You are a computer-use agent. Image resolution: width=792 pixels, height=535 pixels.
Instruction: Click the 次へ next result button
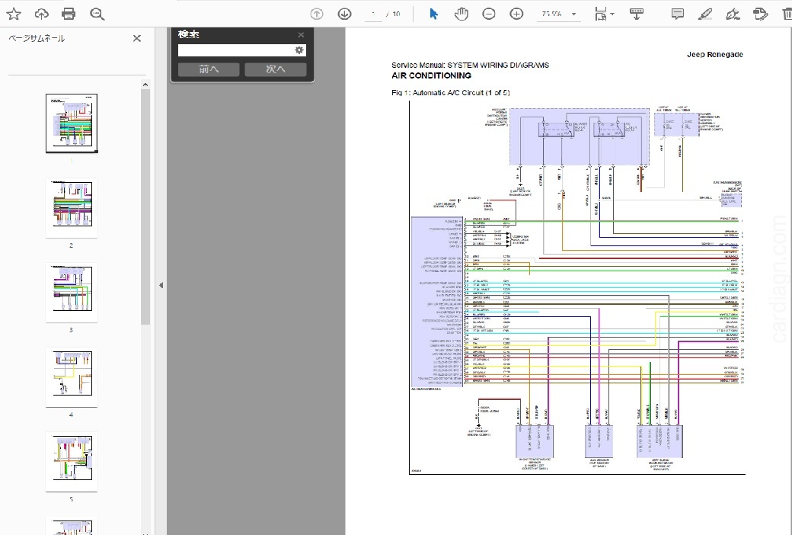[x=275, y=69]
